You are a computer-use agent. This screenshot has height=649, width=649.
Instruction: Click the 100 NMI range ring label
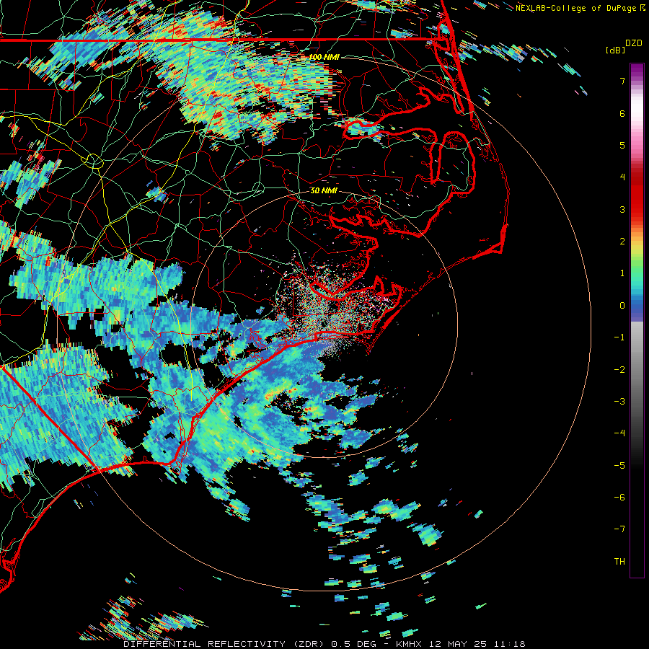click(x=324, y=57)
